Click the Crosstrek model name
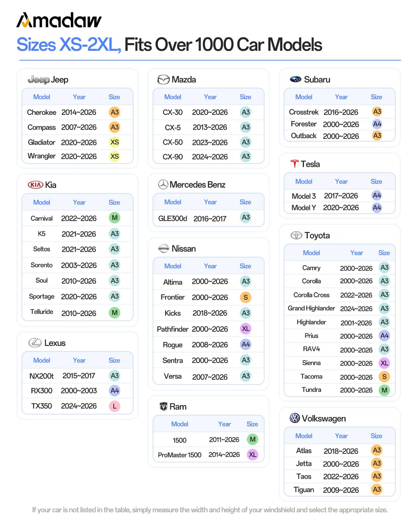This screenshot has height=522, width=420. pyautogui.click(x=303, y=112)
